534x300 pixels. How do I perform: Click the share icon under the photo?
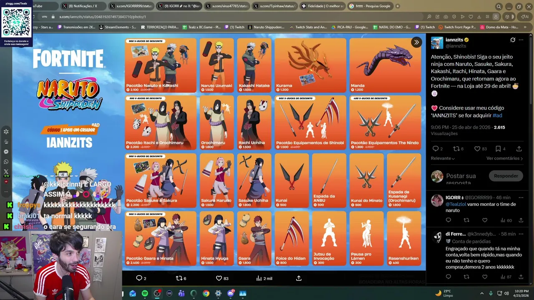pyautogui.click(x=299, y=278)
